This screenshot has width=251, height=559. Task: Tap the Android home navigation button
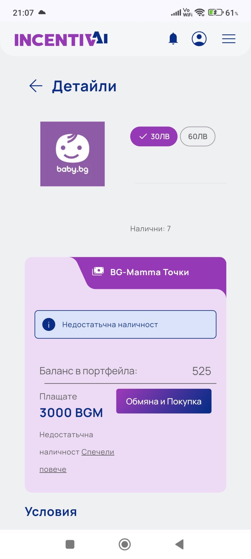(125, 544)
